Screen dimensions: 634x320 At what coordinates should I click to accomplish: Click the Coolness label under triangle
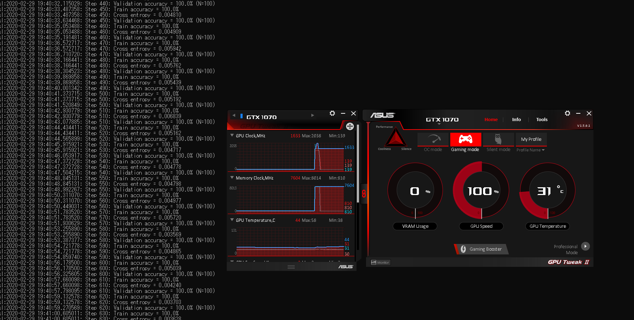384,149
